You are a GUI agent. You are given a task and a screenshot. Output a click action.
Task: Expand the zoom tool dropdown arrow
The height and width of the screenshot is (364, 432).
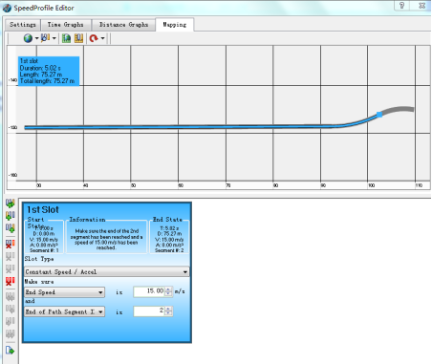[54, 38]
